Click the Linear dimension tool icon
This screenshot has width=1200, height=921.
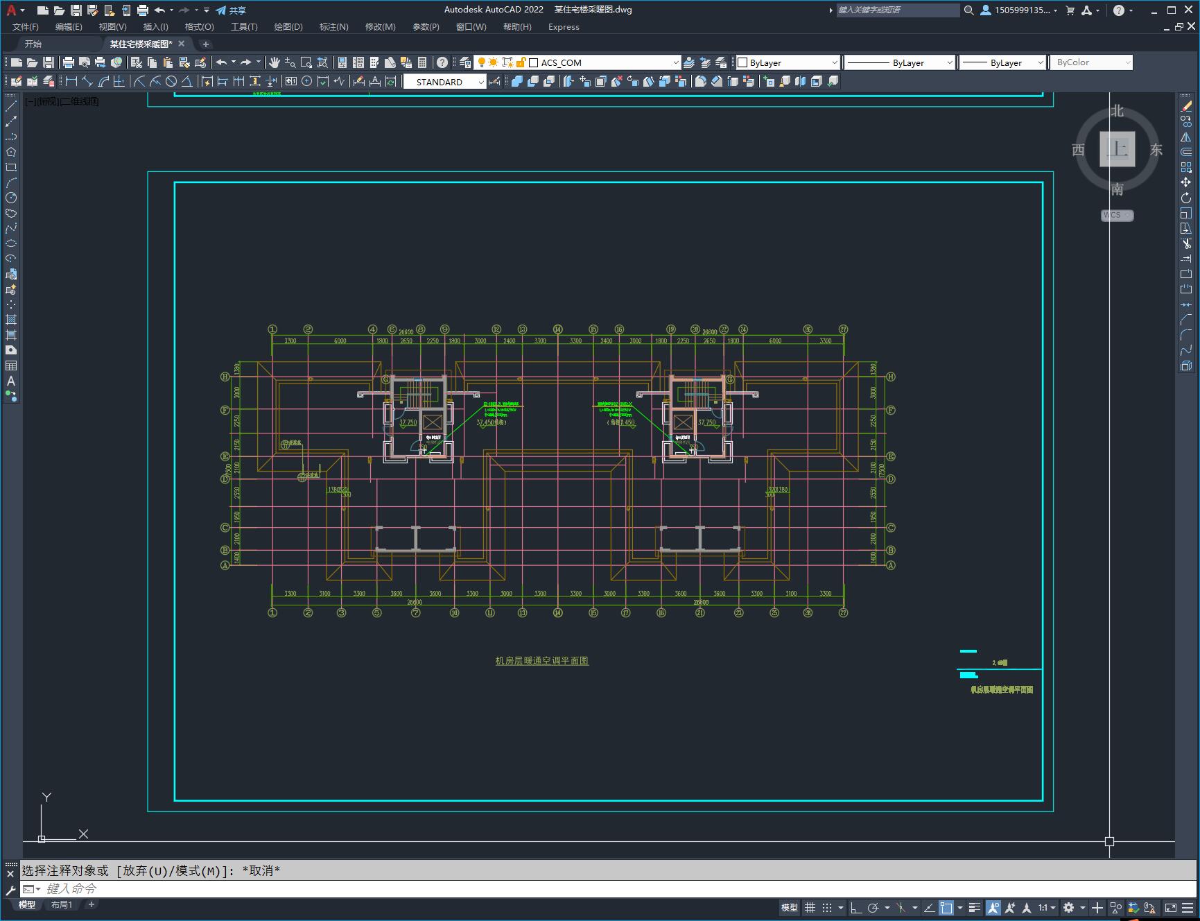(71, 82)
